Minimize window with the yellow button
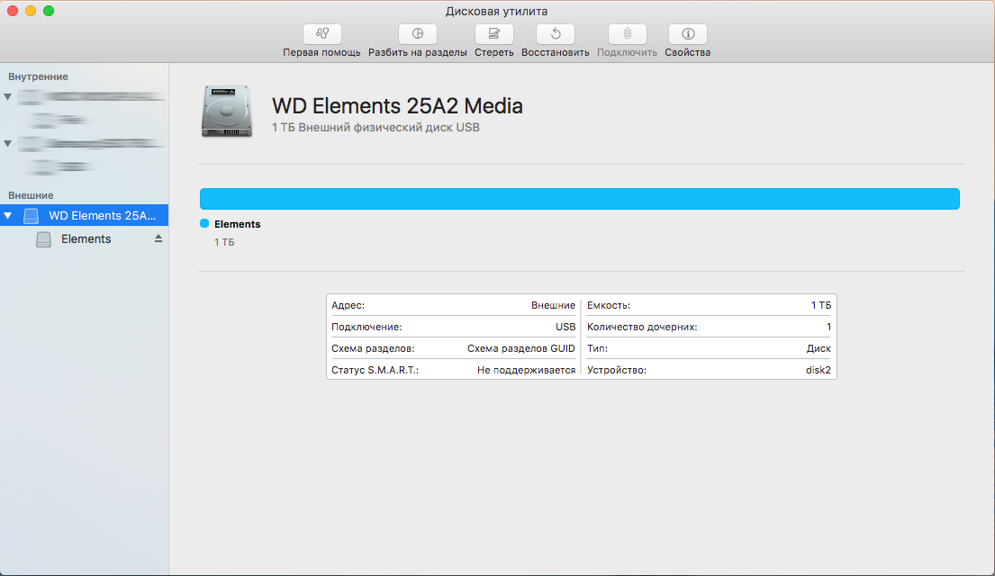 (31, 11)
